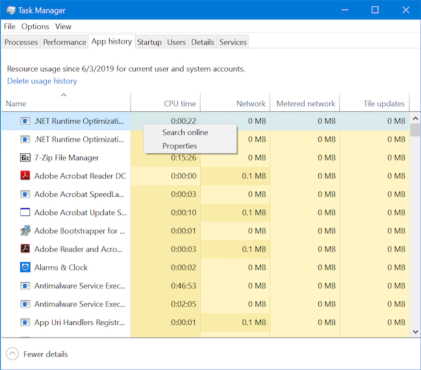Click the first .NET Runtime Optimization row icon

click(25, 121)
